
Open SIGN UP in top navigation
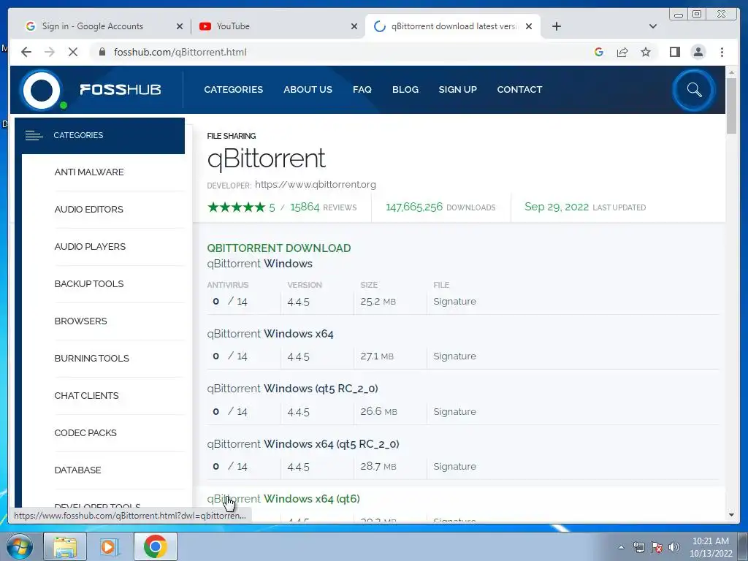point(457,90)
